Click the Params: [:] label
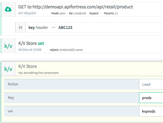Screen dimensions: 163x123 [111, 13]
